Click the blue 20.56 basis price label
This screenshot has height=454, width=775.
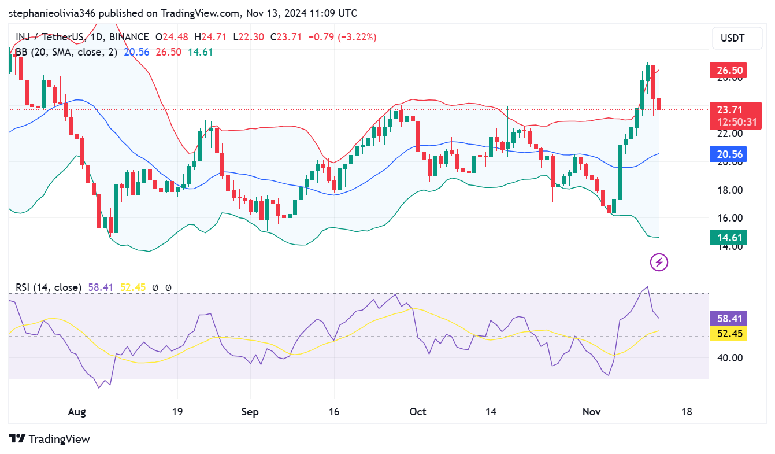tap(728, 154)
